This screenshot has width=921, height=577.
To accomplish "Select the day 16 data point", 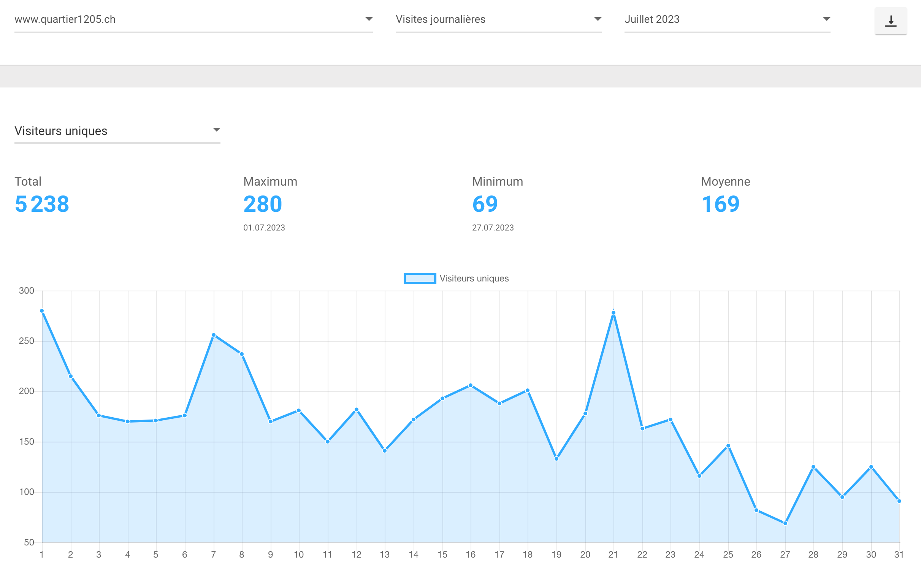I will tap(471, 385).
